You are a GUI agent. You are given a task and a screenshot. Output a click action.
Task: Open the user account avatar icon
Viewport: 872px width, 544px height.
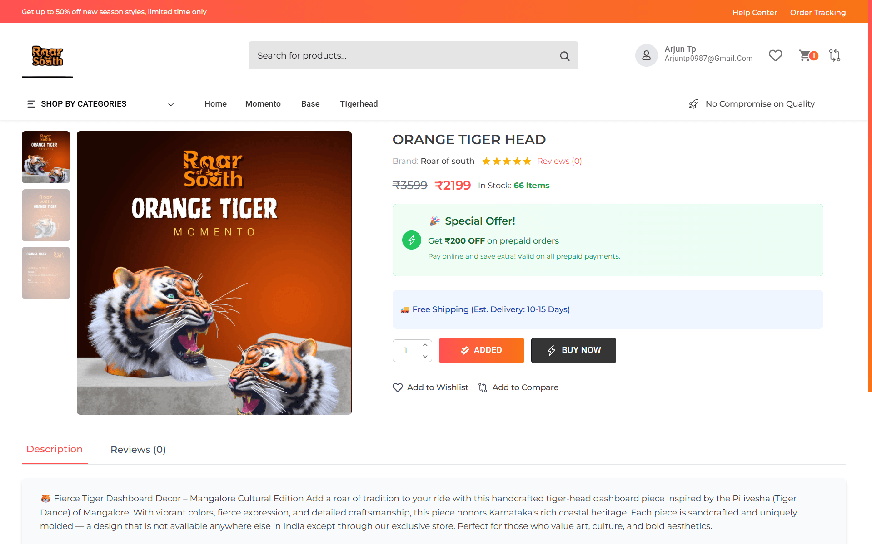point(646,55)
